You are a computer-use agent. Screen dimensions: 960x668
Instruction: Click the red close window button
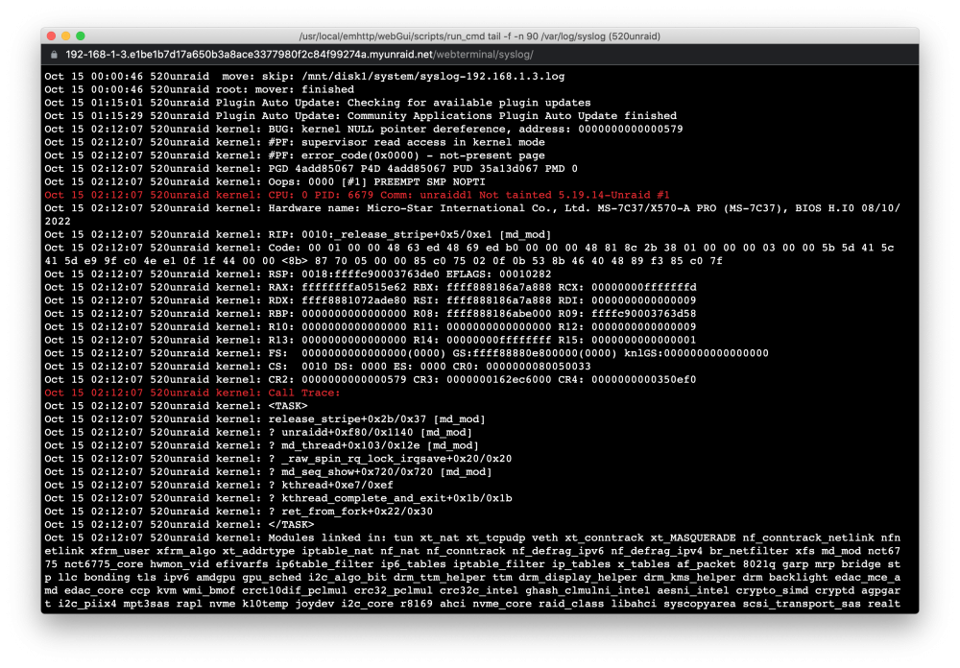(52, 36)
